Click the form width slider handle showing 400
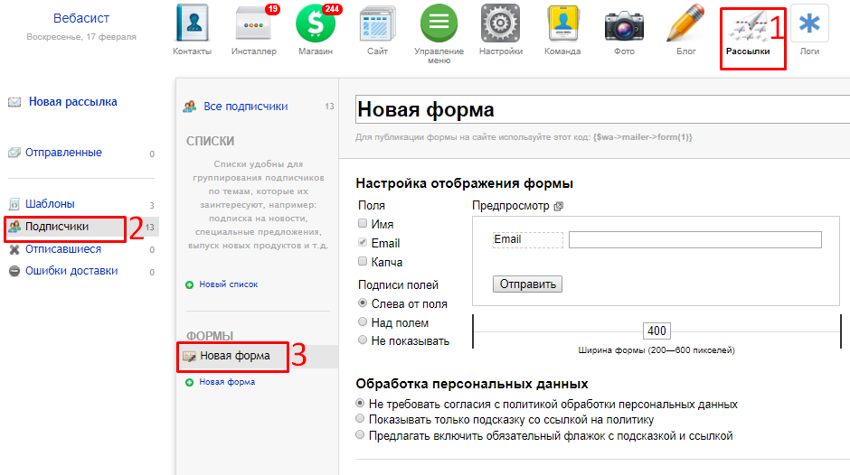The image size is (850, 475). [656, 331]
